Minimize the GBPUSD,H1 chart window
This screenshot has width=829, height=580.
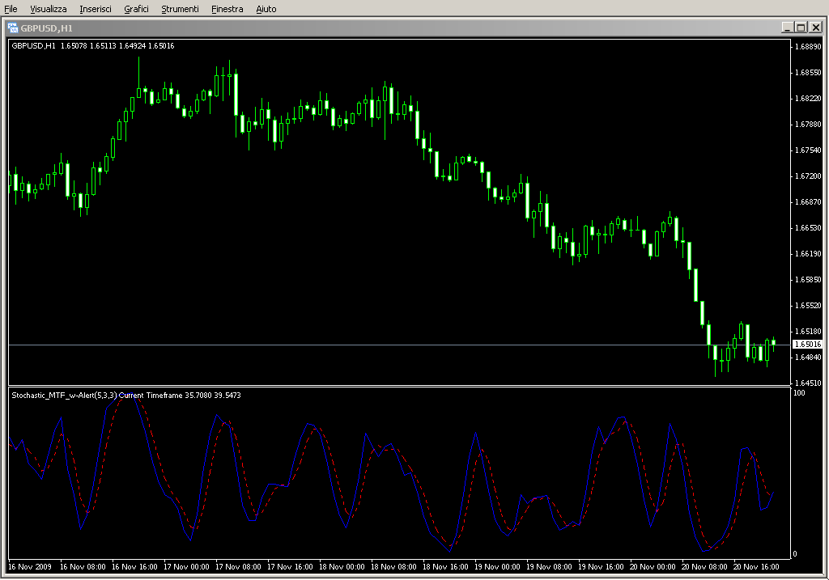(x=788, y=28)
